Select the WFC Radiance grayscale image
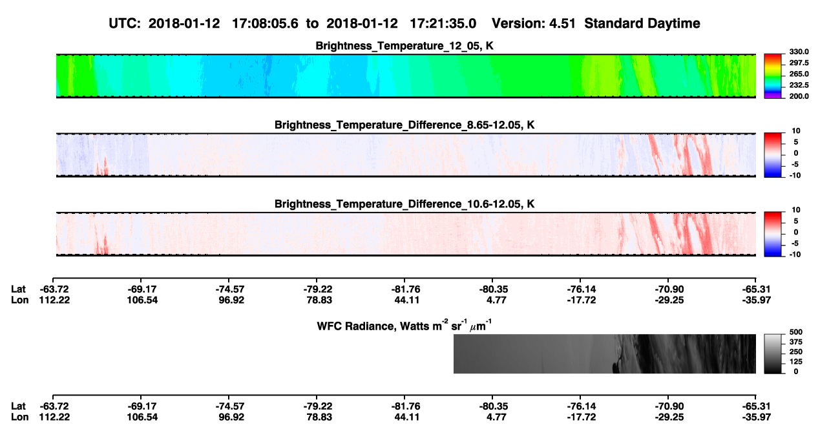The height and width of the screenshot is (431, 840). click(604, 353)
